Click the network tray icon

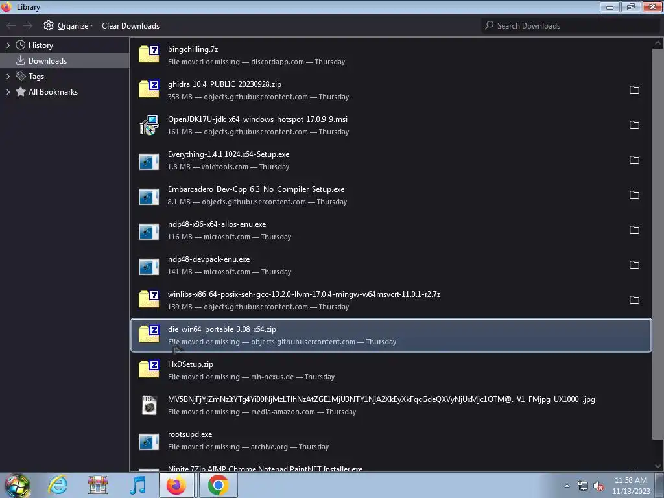point(583,486)
